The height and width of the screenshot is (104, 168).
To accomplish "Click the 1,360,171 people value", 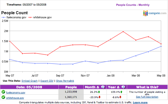I will tap(71, 97).
